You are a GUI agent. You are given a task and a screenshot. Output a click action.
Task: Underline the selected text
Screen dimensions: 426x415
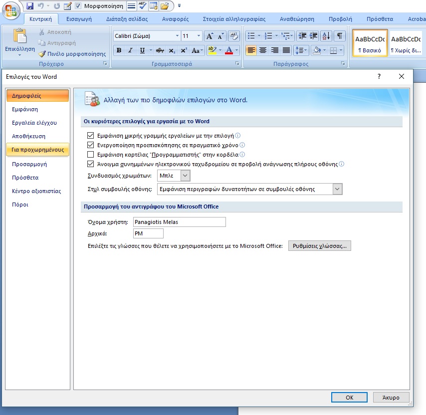pyautogui.click(x=142, y=50)
